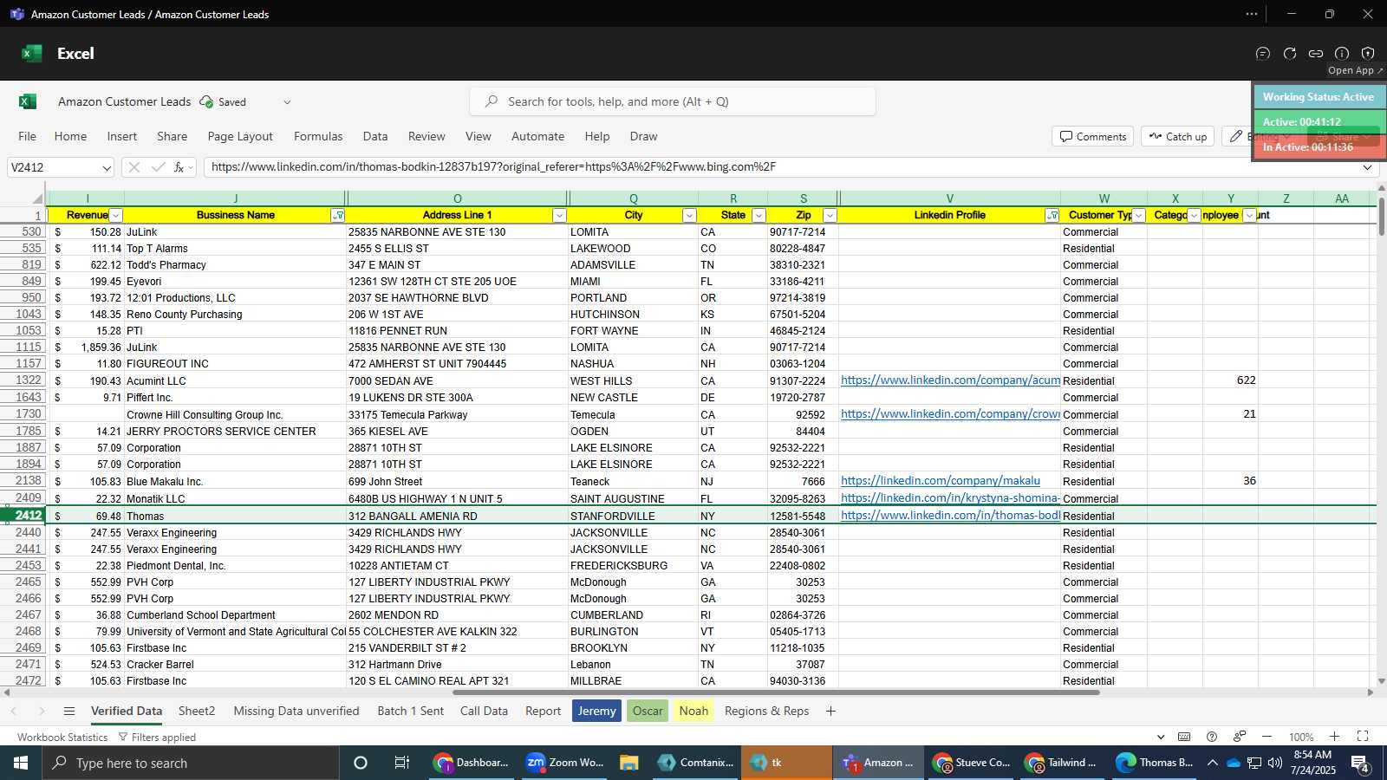
Task: Select the column V header
Action: click(x=949, y=198)
